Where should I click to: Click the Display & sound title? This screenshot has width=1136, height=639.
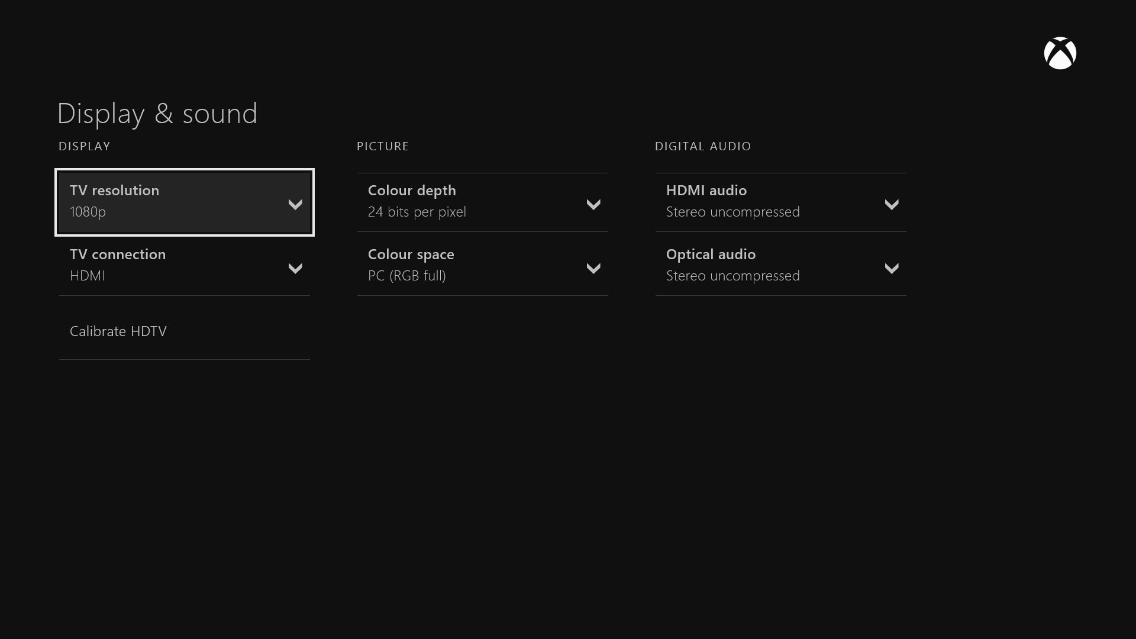157,112
